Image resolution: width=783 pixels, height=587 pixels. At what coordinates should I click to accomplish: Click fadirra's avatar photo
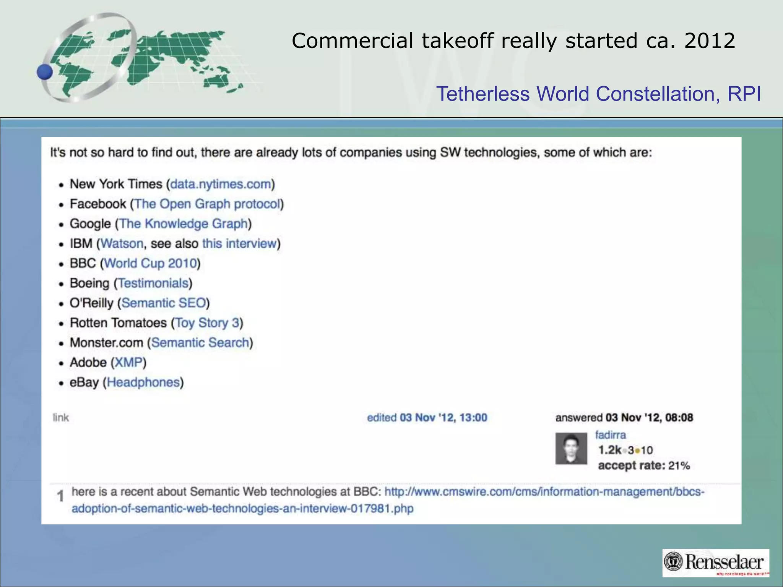(x=571, y=449)
